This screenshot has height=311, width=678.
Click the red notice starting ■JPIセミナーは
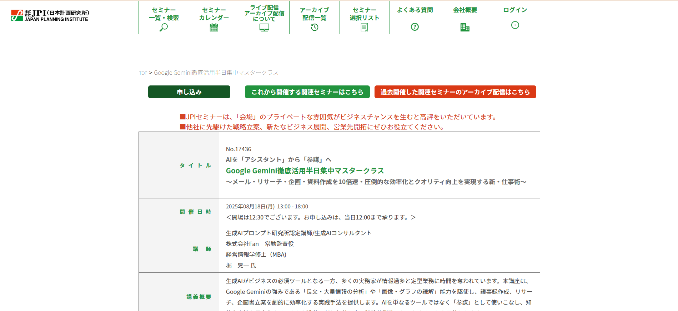[x=338, y=117]
